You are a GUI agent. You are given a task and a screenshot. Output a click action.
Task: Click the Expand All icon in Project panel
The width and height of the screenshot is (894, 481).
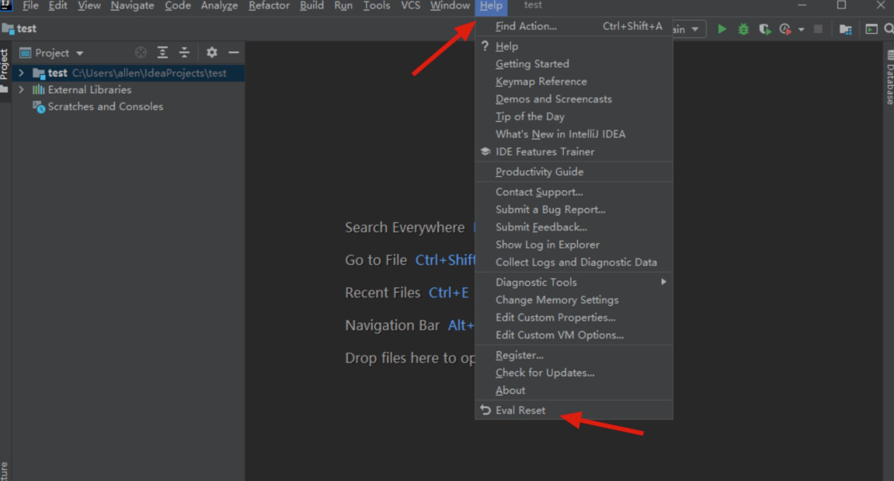coord(163,52)
